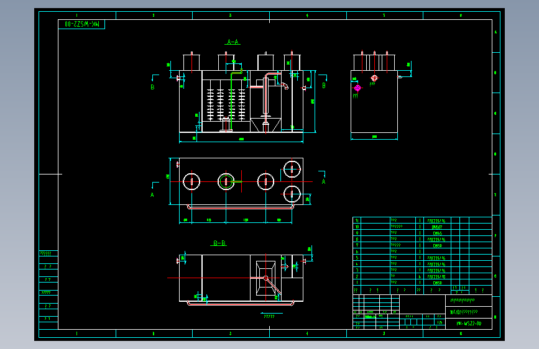
Task: Select the lower-right manhole circle in the plan view
Action: pyautogui.click(x=292, y=194)
